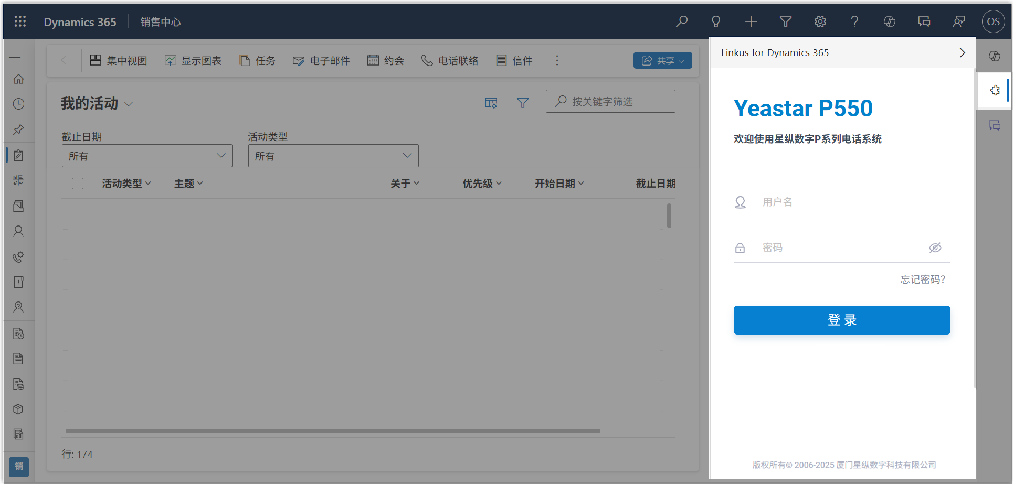Select the puzzle-piece Linkus app tab
Viewport: 1014px width, 485px height.
click(994, 90)
